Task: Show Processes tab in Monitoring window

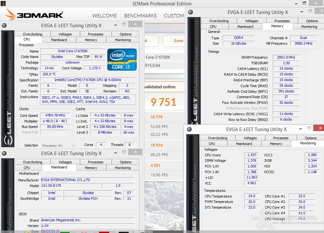Action: click(x=281, y=138)
